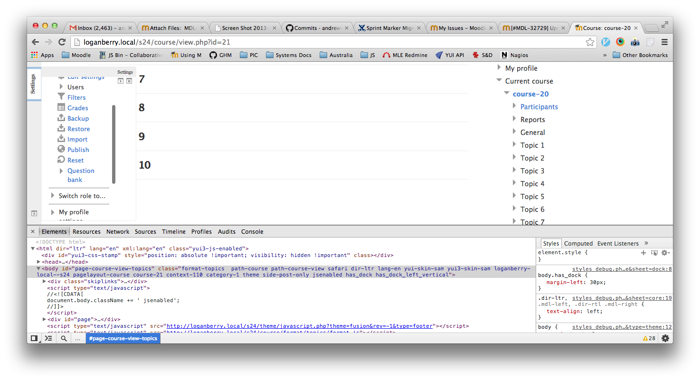Open the Chrome hamburger menu
This screenshot has height=381, width=700.
click(664, 42)
